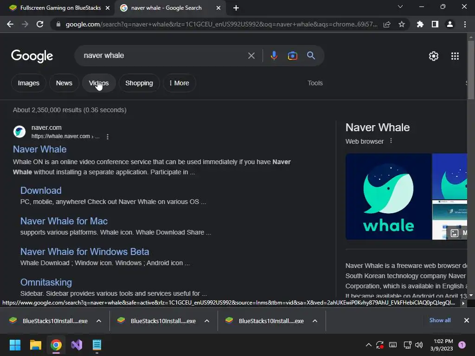Image resolution: width=475 pixels, height=356 pixels.
Task: Open Visual Studio from taskbar
Action: click(x=77, y=345)
